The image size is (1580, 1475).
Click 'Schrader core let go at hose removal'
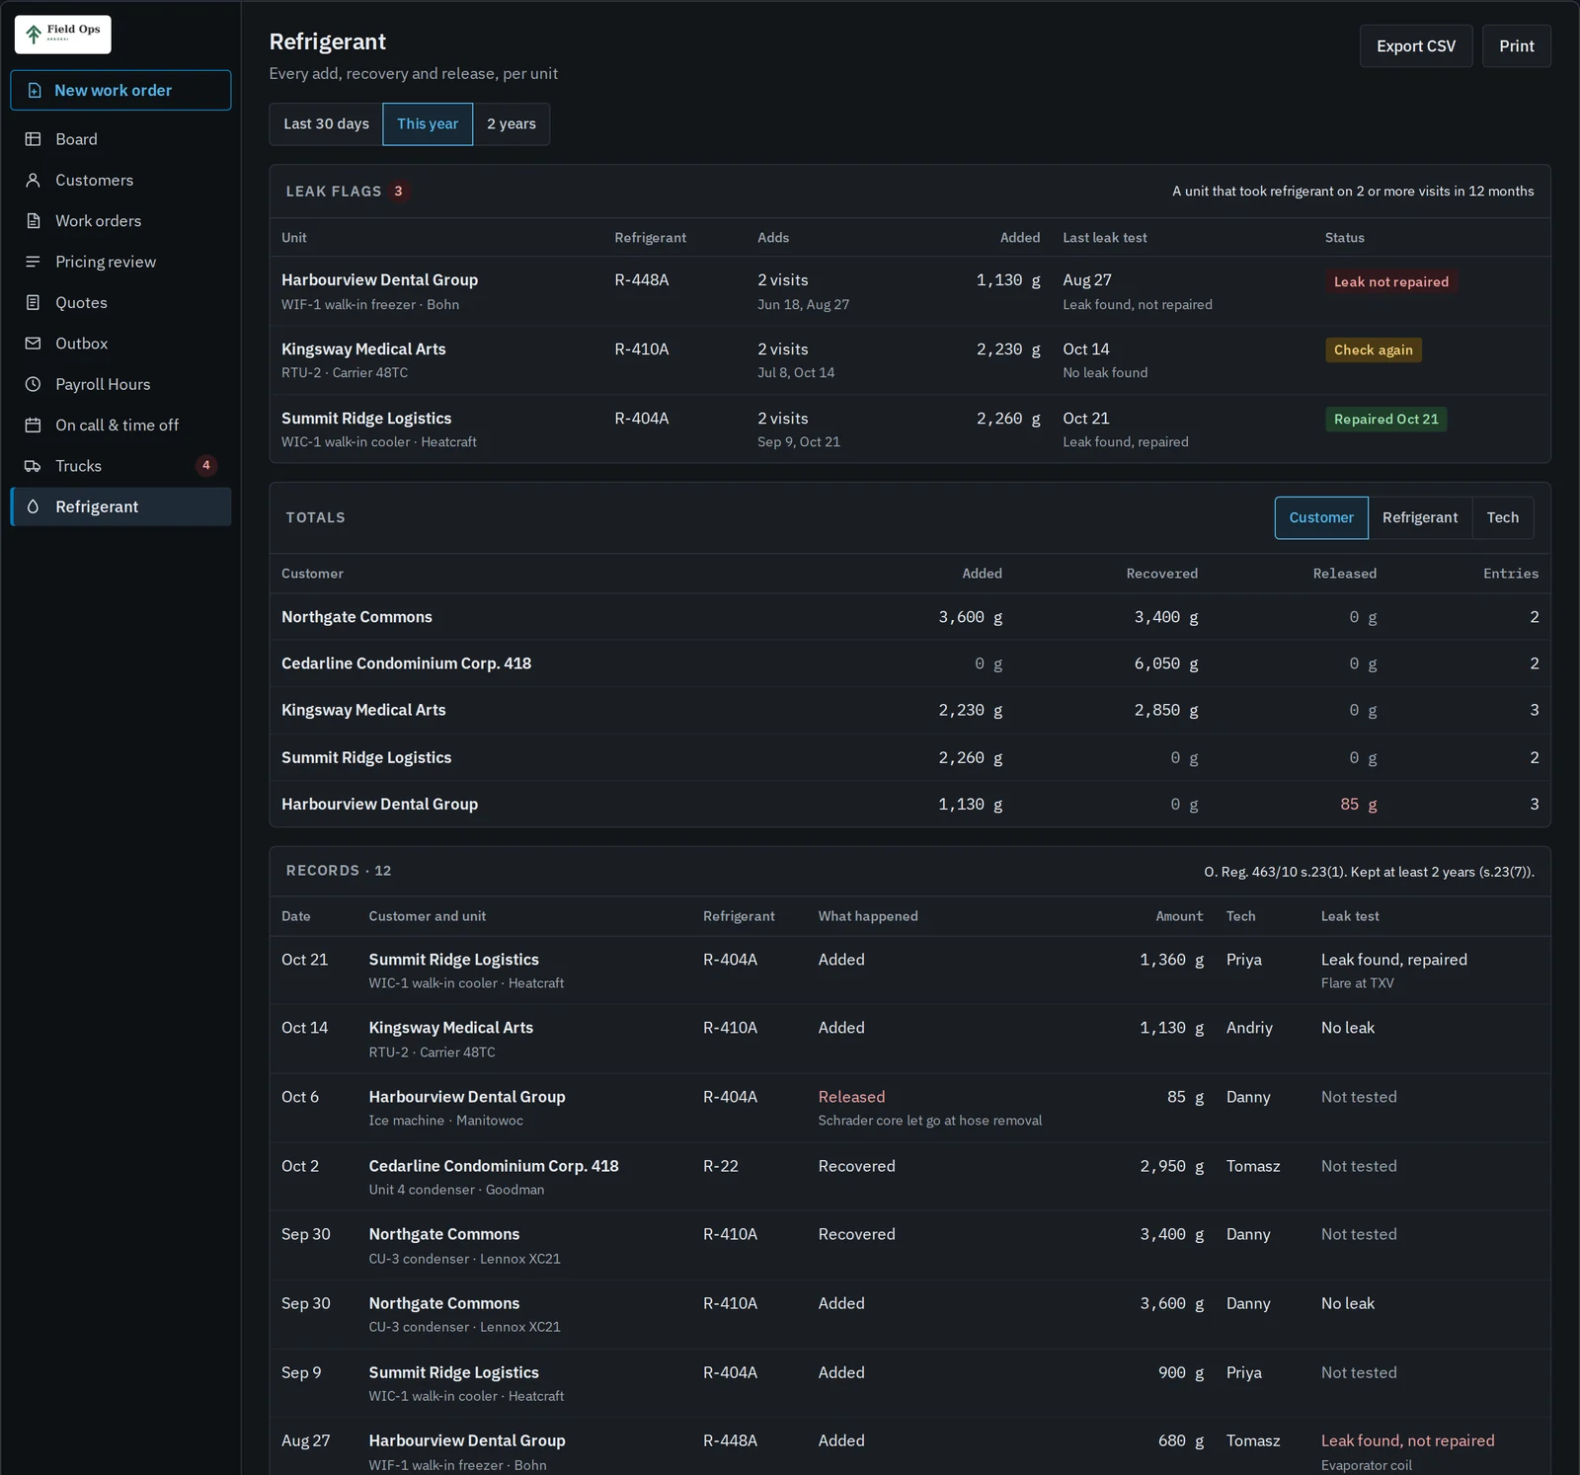[x=929, y=1121]
